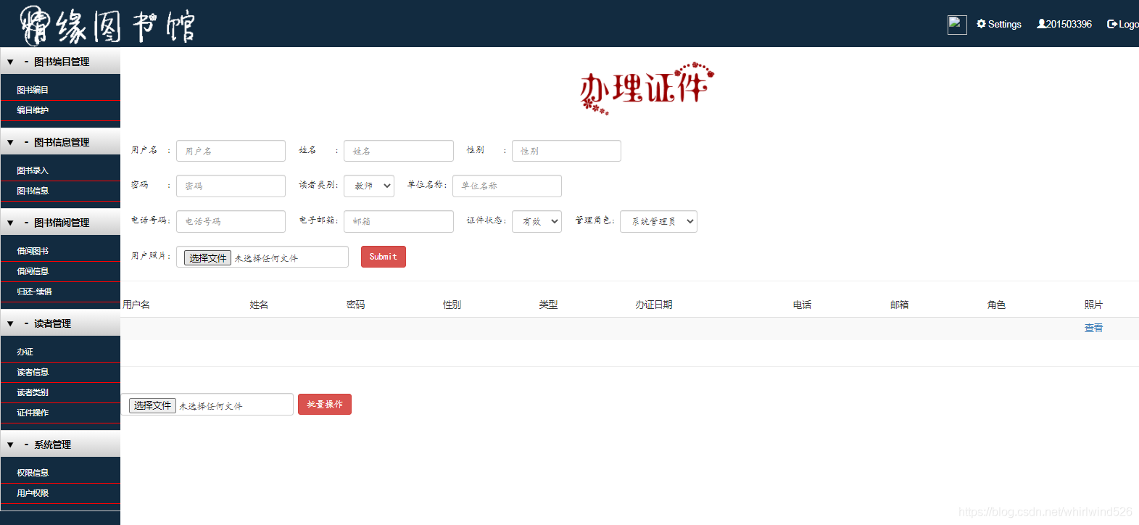1139x525 pixels.
Task: Open the 证件状态 dropdown showing 有效
Action: tap(537, 221)
